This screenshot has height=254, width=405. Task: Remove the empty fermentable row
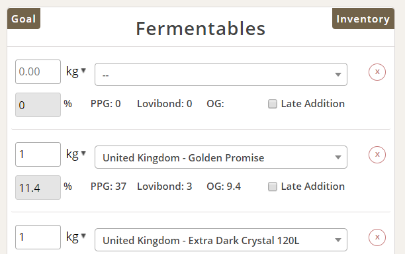(x=377, y=72)
